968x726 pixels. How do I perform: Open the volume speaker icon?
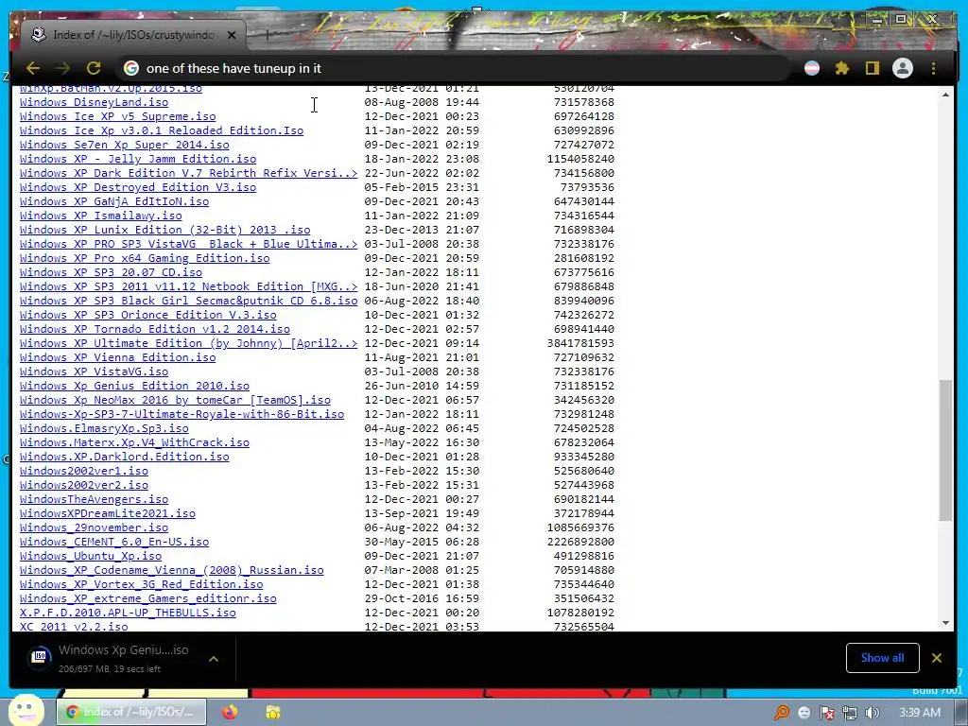click(x=873, y=713)
